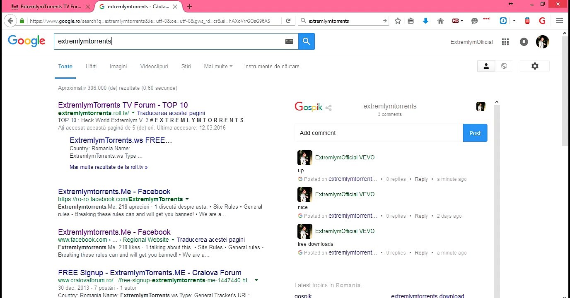Viewport: 570px width, 298px height.
Task: Click Mai multe rezultate de la roll.tv
Action: click(109, 167)
